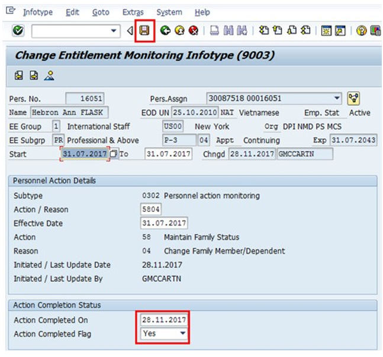This screenshot has height=357, width=383.
Task: Click the Org value DPI NMD PS MCS
Action: (x=312, y=126)
